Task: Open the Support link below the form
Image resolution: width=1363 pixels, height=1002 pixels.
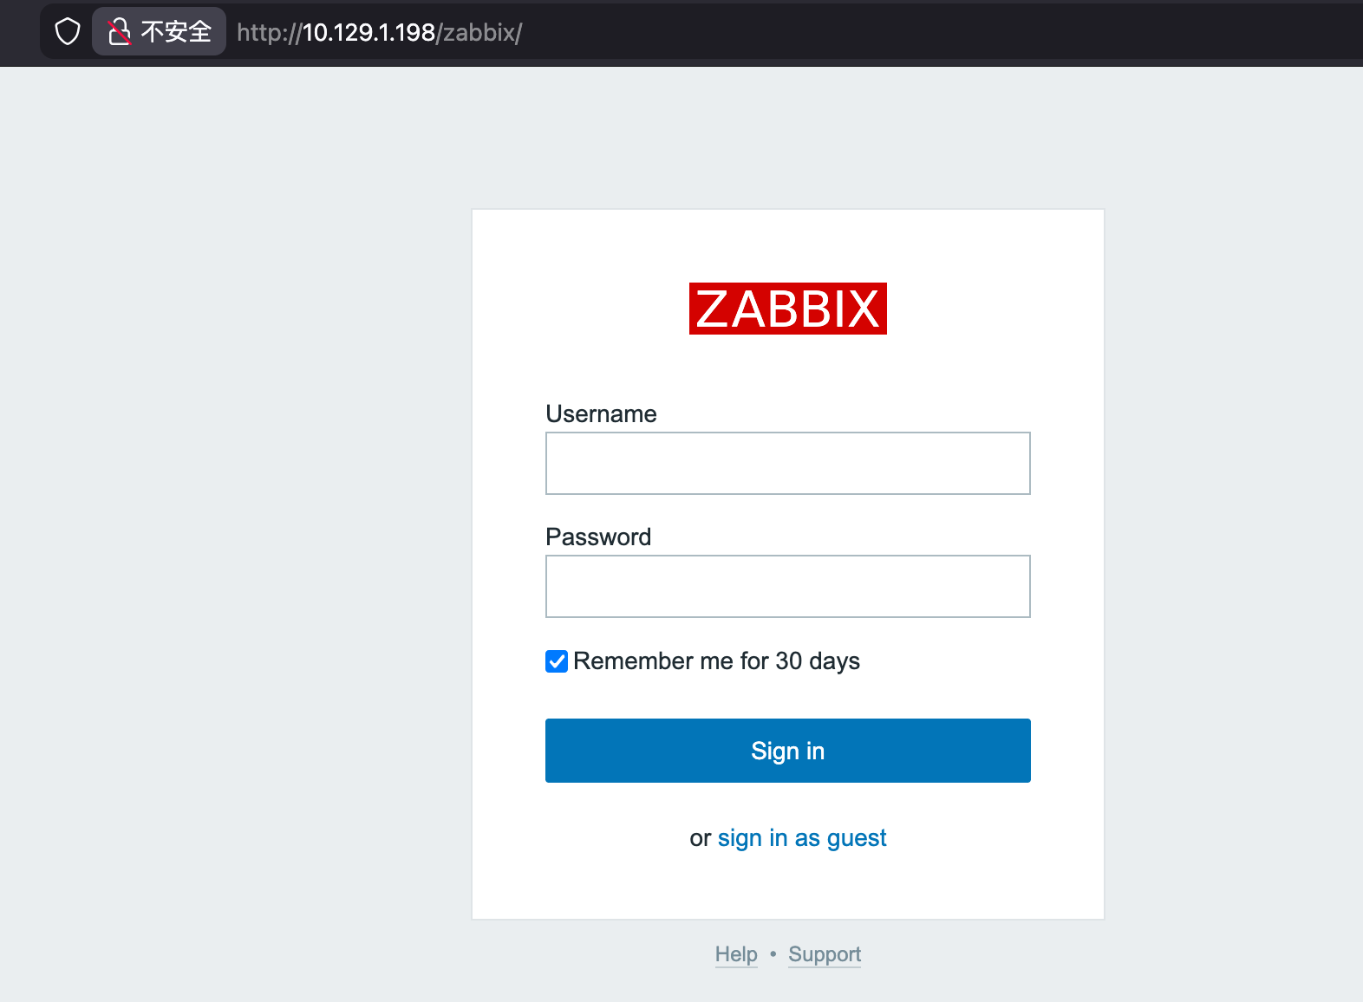Action: [x=825, y=954]
